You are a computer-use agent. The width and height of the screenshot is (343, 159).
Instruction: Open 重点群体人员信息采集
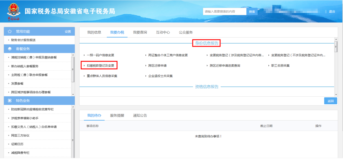(102, 76)
